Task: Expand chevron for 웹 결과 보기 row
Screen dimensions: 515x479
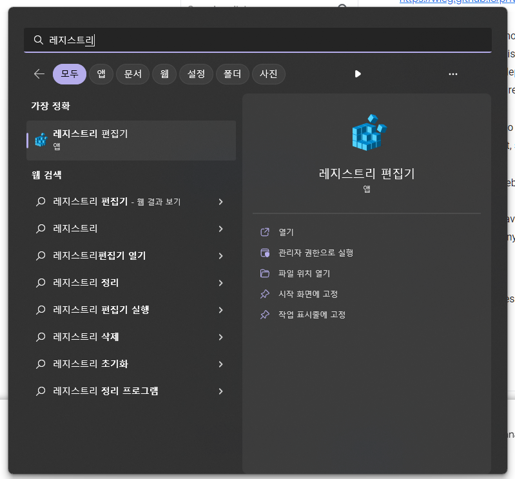Action: [x=220, y=202]
